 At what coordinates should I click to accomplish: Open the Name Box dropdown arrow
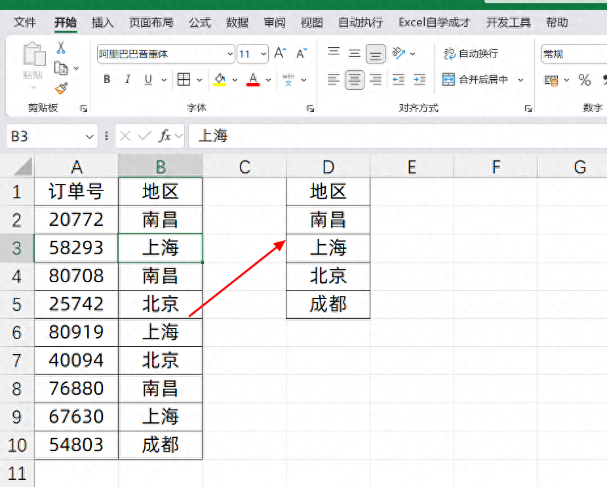89,136
